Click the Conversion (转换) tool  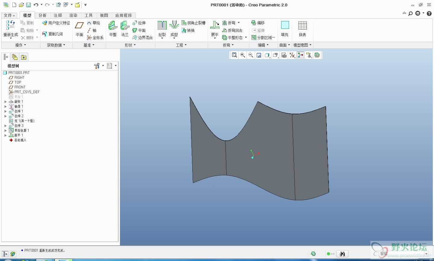pos(188,30)
